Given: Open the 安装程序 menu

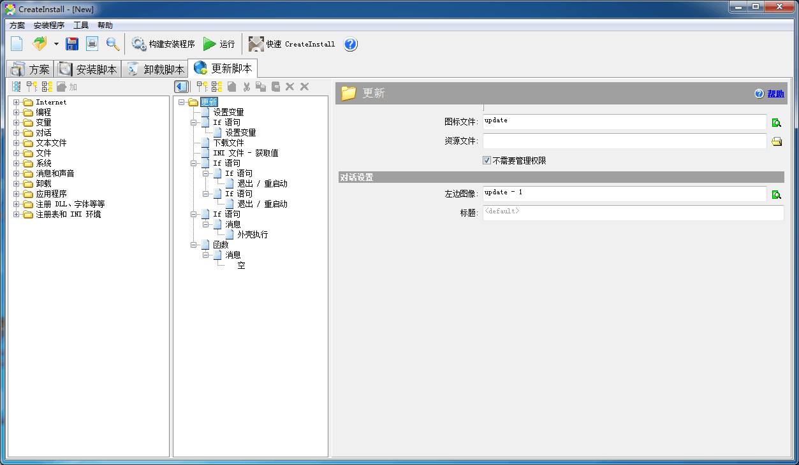Looking at the screenshot, I should 49,25.
